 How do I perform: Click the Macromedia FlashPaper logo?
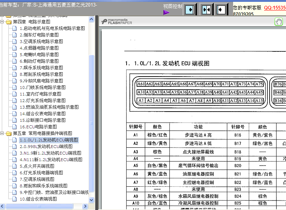pos(117,22)
